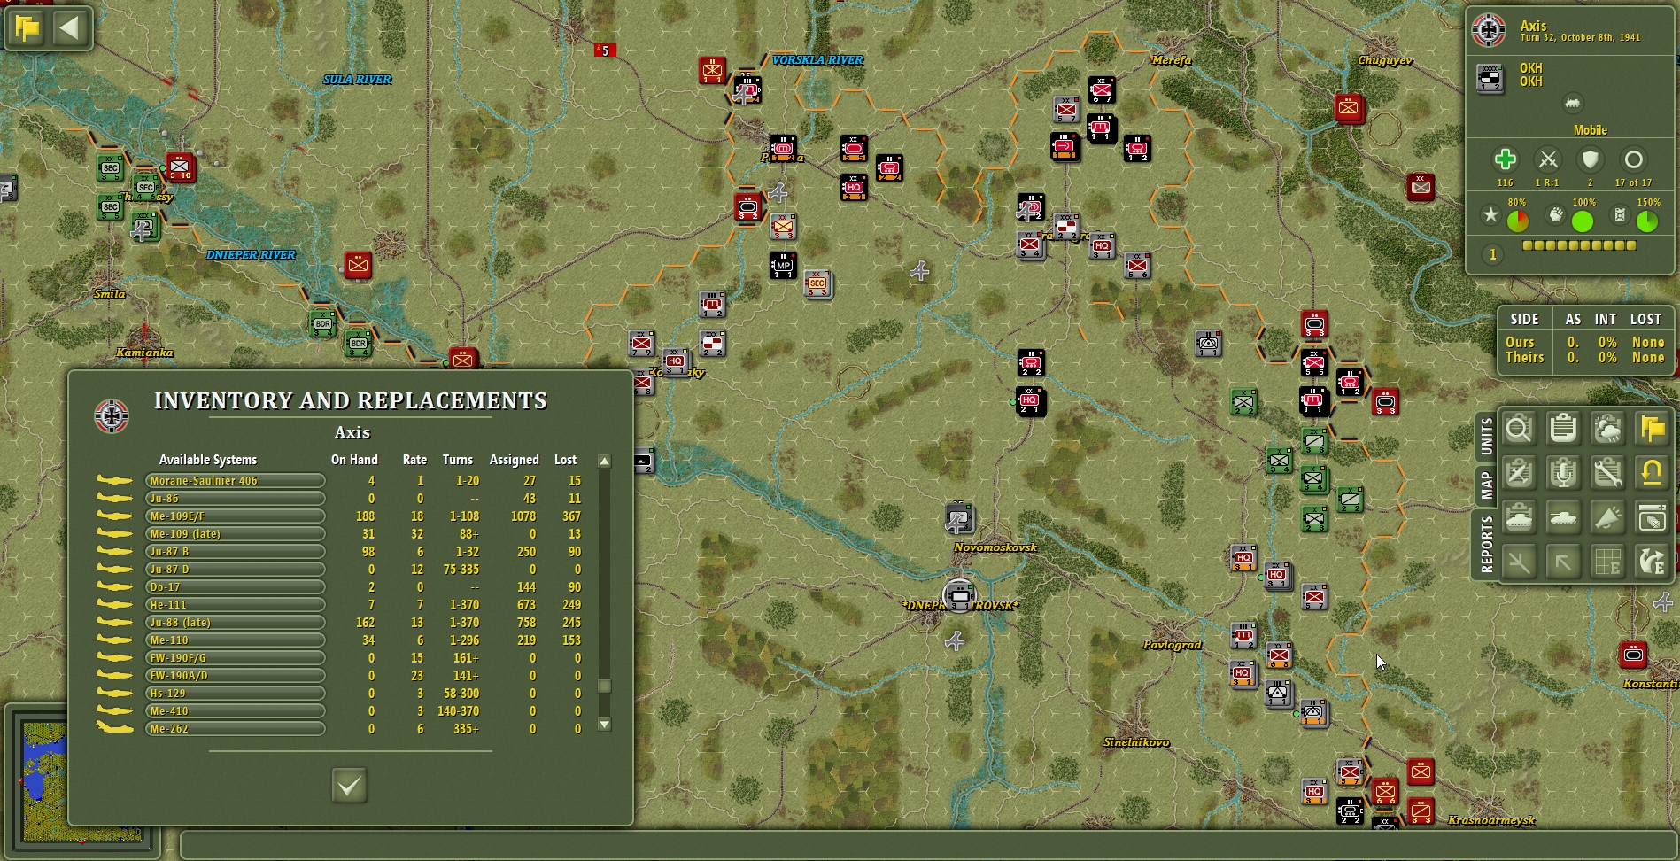Click the forked arrows 'E' icon
The image size is (1680, 861).
point(1652,562)
